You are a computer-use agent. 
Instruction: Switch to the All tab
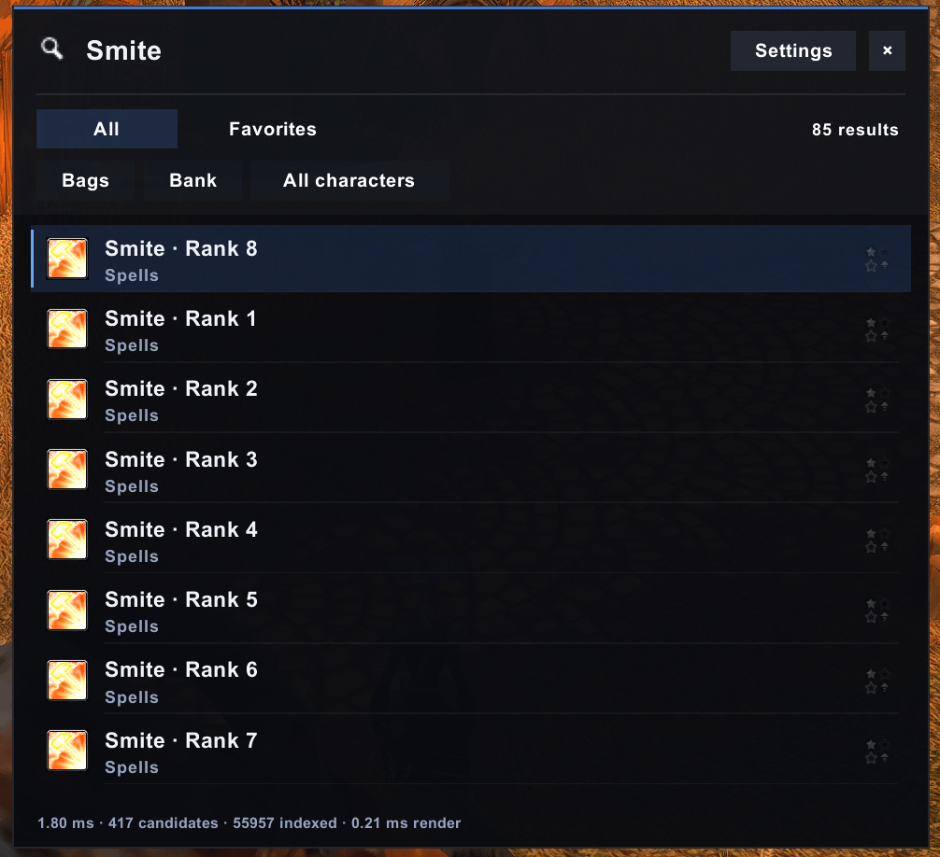[107, 129]
